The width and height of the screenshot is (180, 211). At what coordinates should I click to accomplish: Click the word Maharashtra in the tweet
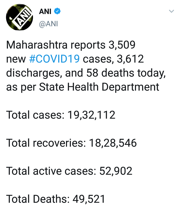(36, 45)
